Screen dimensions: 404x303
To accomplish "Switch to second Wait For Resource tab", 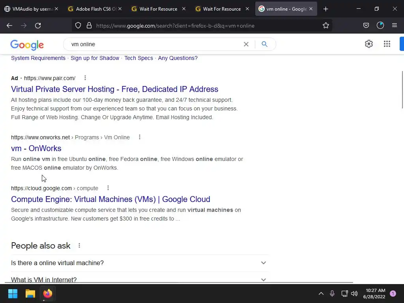I will 221,9.
